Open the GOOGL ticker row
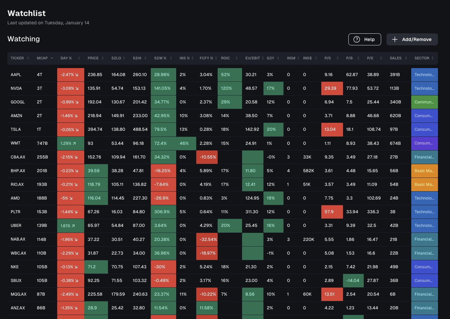This screenshot has width=450, height=319. click(223, 102)
